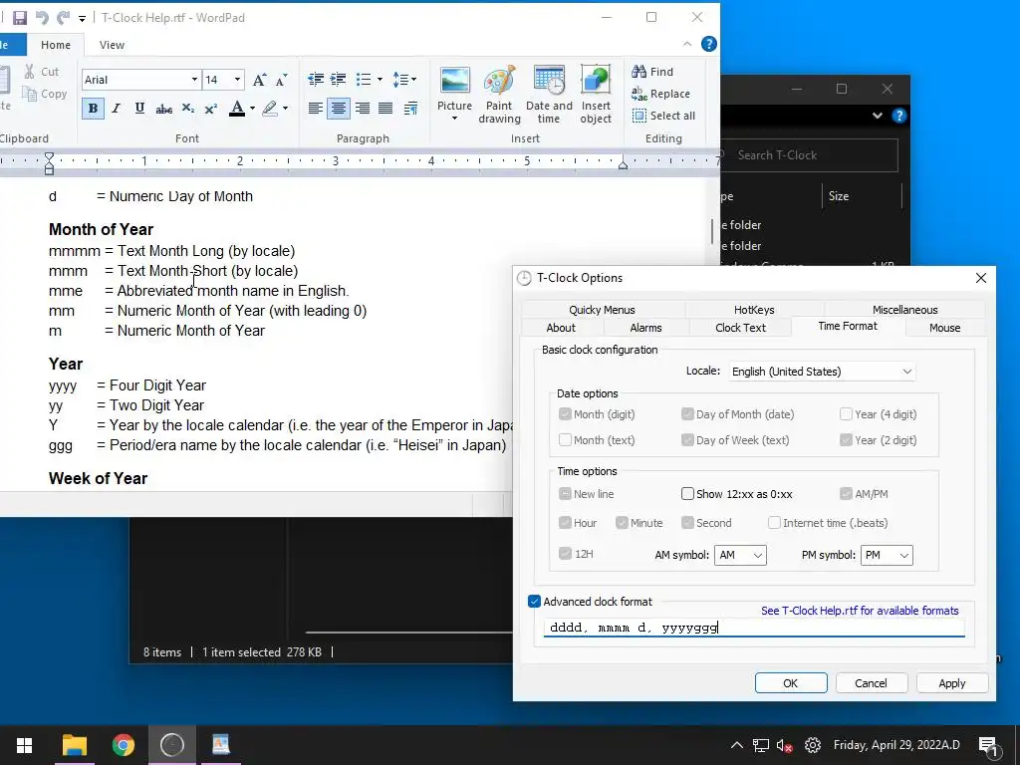Screen dimensions: 1020x765
Task: Click Find in the Editing group
Action: tap(653, 72)
